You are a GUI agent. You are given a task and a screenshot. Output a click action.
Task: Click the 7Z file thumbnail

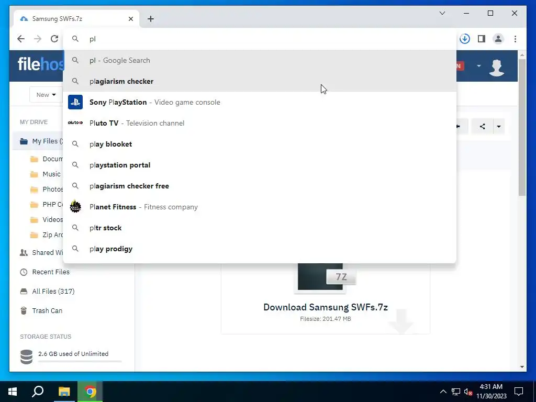[x=325, y=277]
